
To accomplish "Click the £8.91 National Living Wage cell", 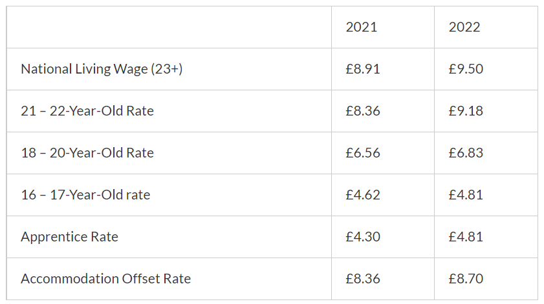I will pos(363,69).
